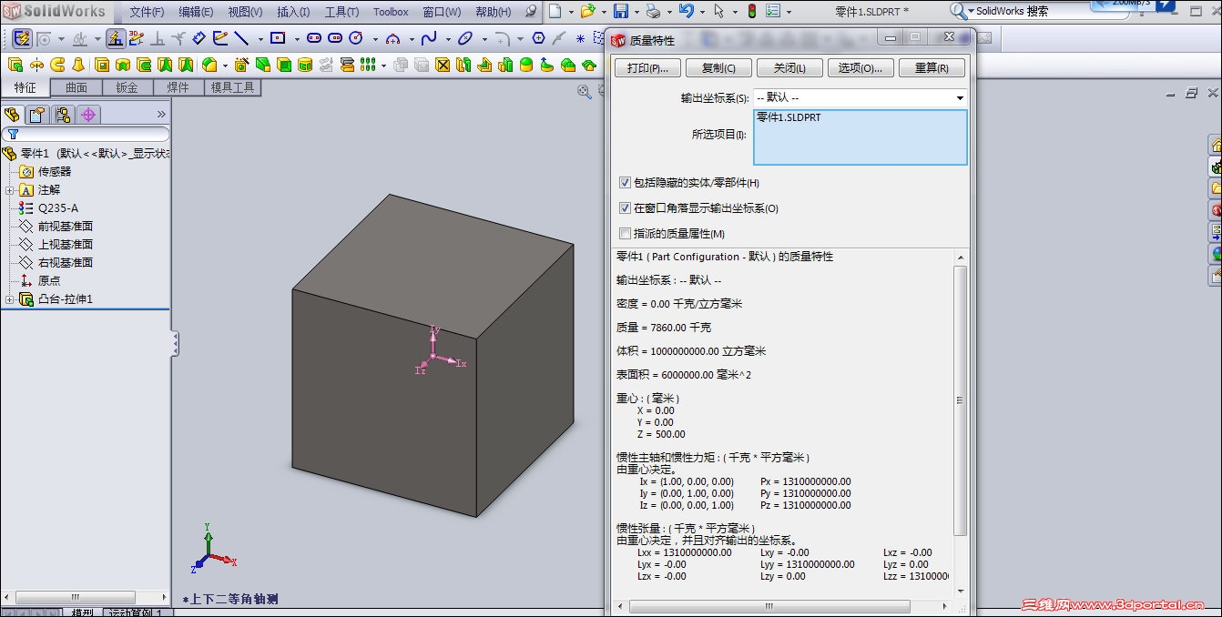Open the dropdown arrow next to New document

(x=571, y=12)
